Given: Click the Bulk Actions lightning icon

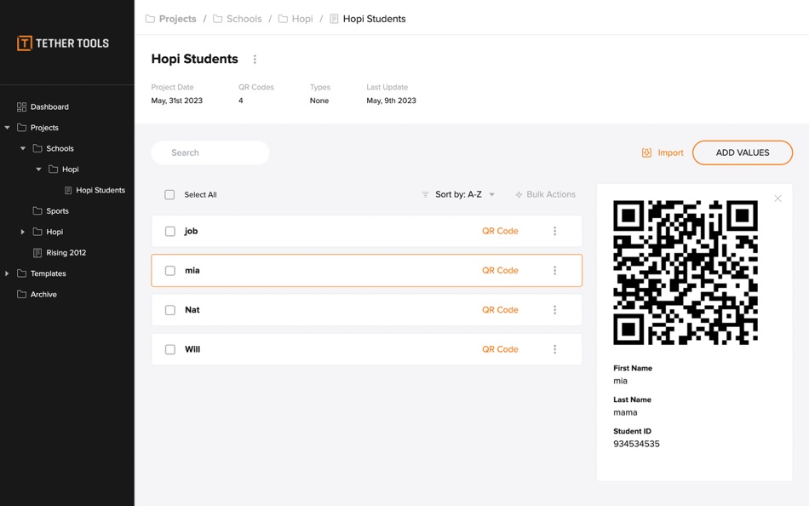Looking at the screenshot, I should pos(519,195).
